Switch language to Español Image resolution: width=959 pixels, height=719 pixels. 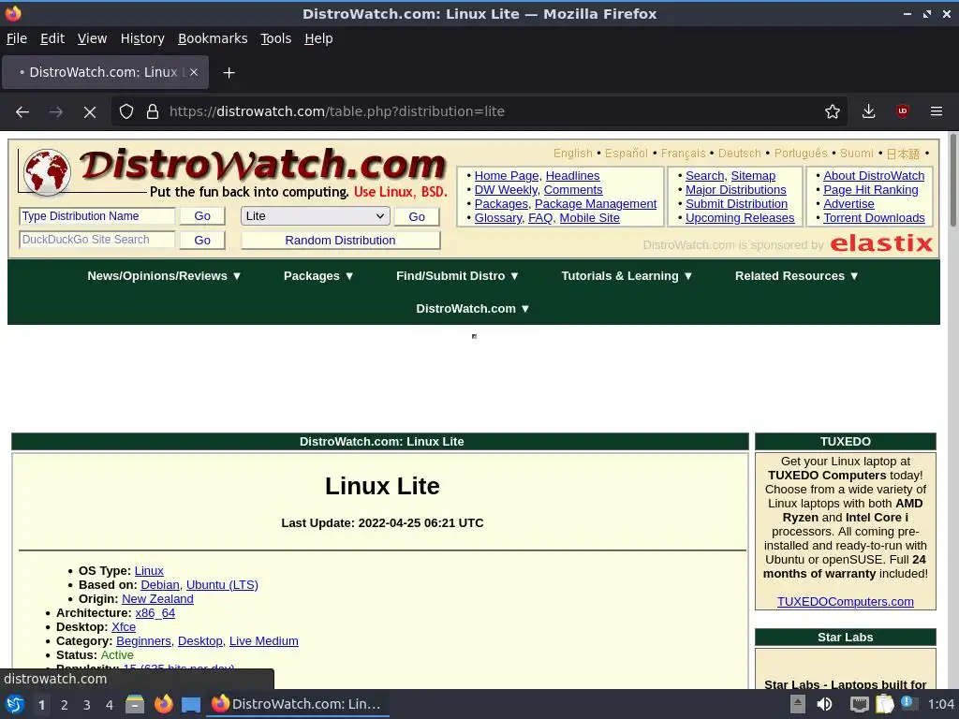626,154
